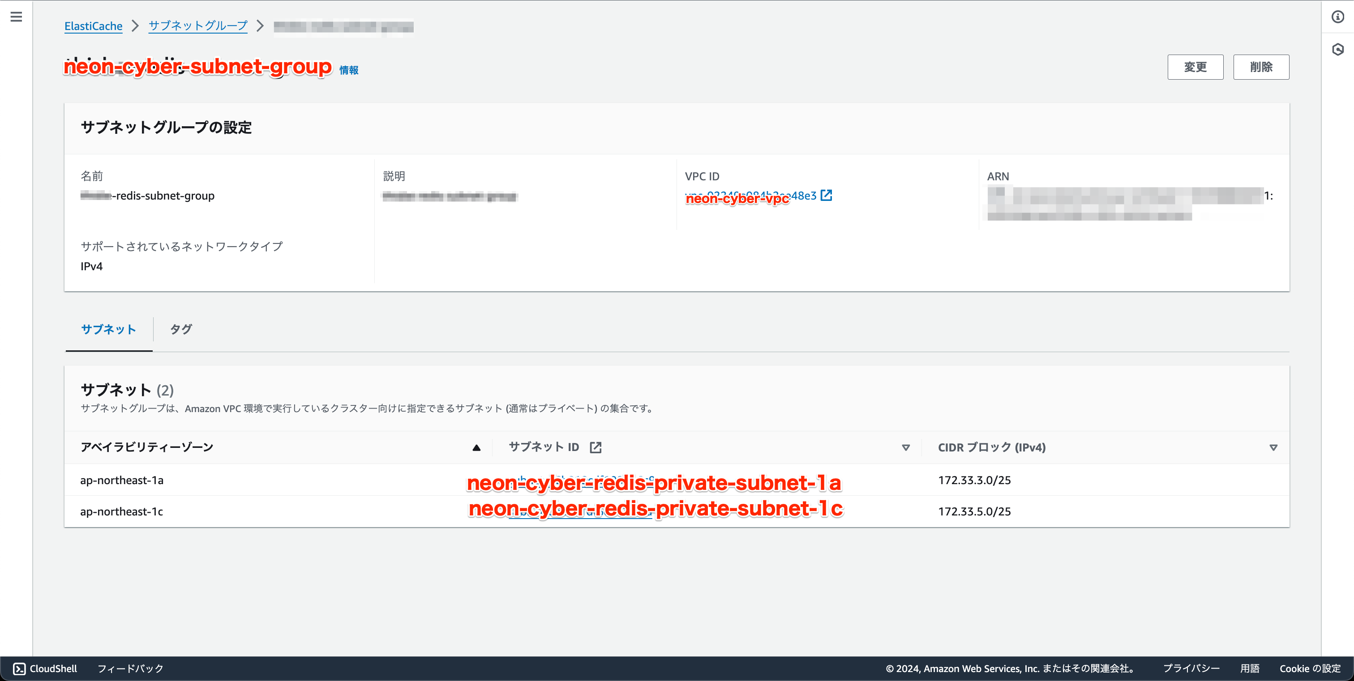
Task: Select the サブネット tab
Action: pos(108,329)
